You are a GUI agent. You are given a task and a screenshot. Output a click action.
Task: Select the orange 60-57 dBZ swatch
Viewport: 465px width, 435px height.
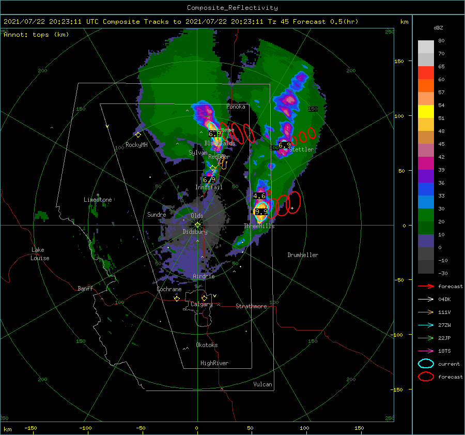pyautogui.click(x=426, y=86)
